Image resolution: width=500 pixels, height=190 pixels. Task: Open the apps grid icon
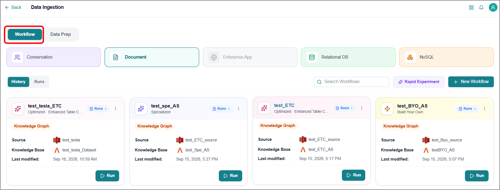(471, 7)
